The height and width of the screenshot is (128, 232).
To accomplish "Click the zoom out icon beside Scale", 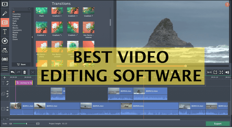I will [11, 124].
